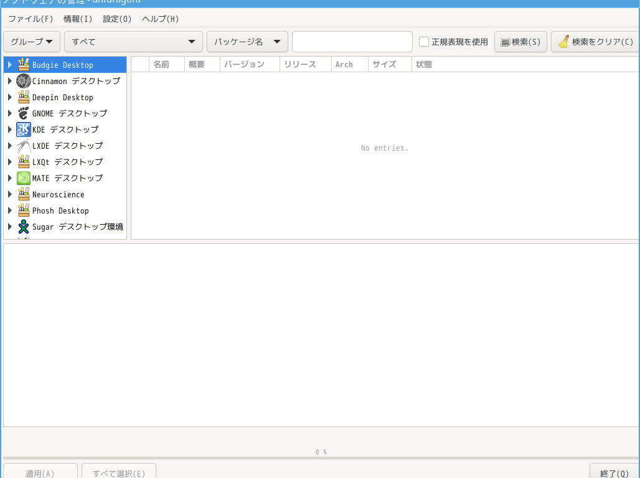Click the Sugar XO figure icon
The image size is (640, 478).
(x=24, y=227)
